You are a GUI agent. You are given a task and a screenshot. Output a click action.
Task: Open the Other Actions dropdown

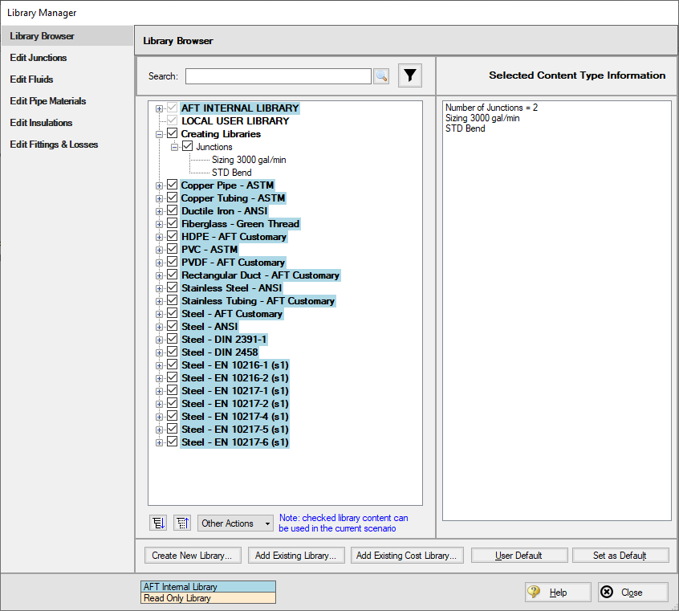tap(236, 523)
